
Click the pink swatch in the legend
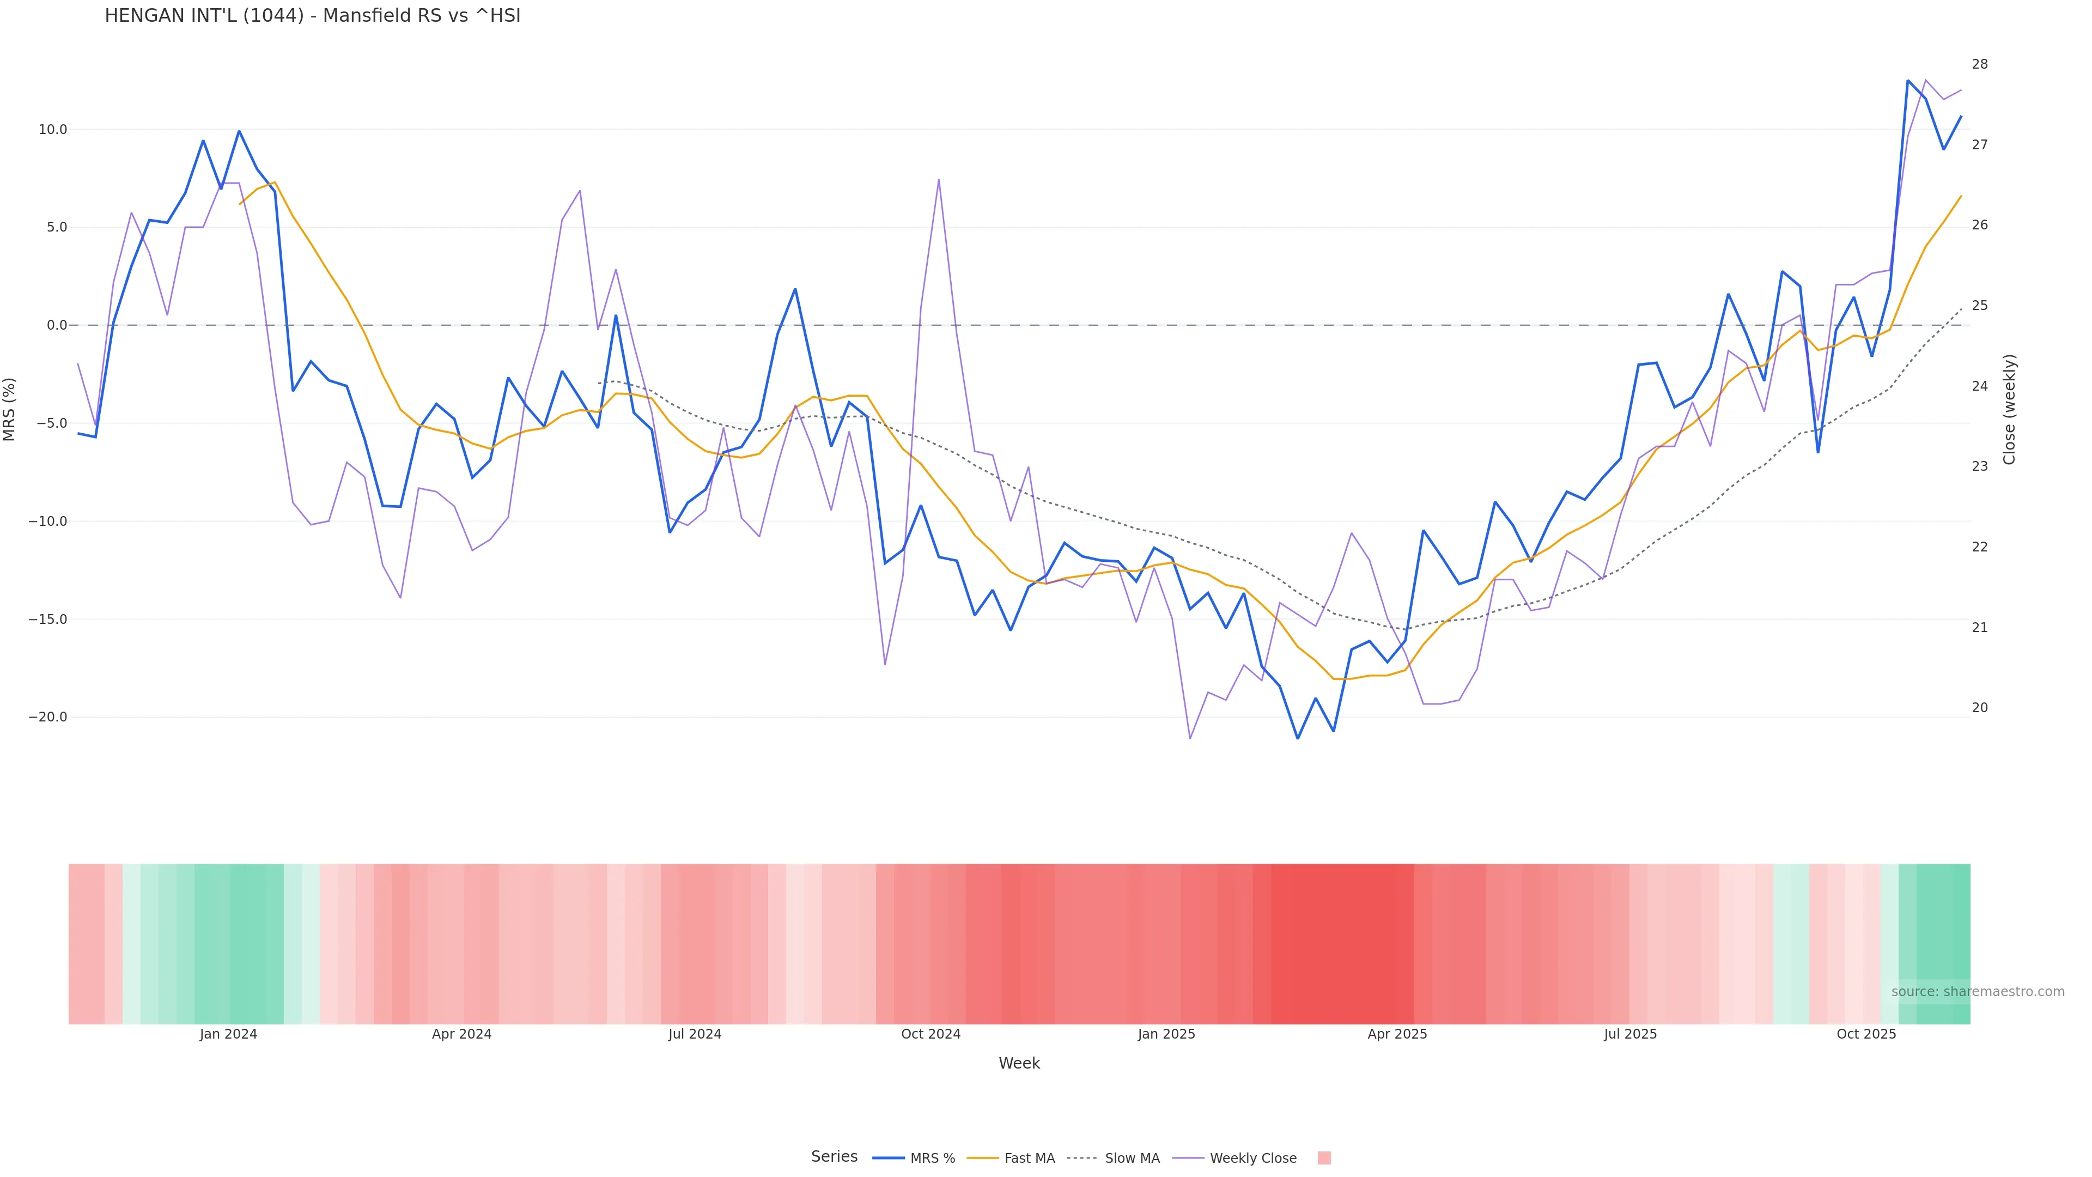coord(1324,1158)
